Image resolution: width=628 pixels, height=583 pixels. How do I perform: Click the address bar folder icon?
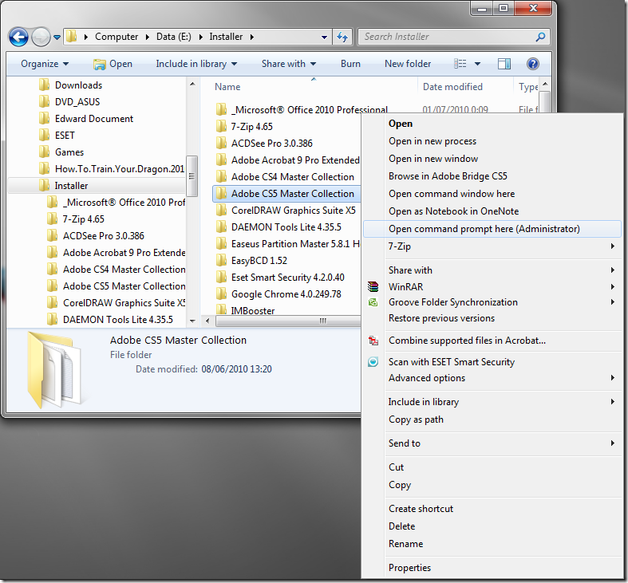click(71, 37)
